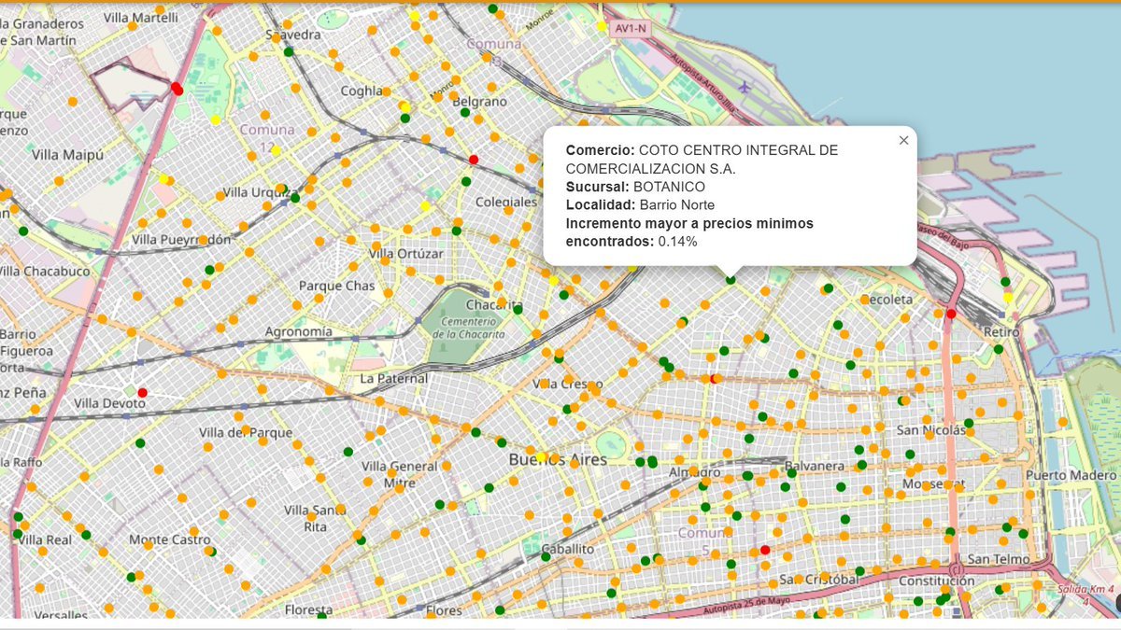Click the Caballito map label
The width and height of the screenshot is (1121, 630).
click(568, 549)
